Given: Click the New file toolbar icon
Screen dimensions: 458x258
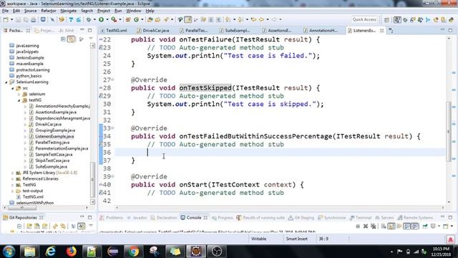Looking at the screenshot, I should click(6, 19).
